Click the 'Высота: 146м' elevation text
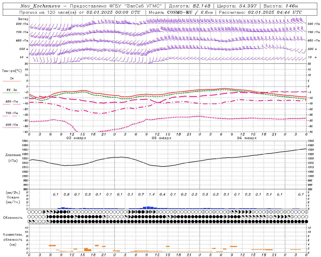 coord(281,6)
